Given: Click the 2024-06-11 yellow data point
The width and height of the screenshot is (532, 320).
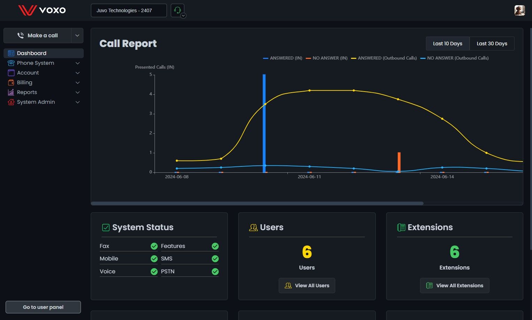Looking at the screenshot, I should [x=309, y=91].
